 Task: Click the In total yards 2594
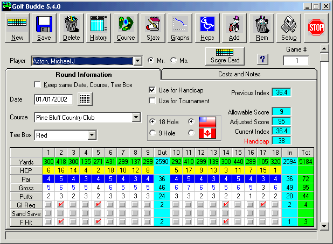tap(289, 162)
